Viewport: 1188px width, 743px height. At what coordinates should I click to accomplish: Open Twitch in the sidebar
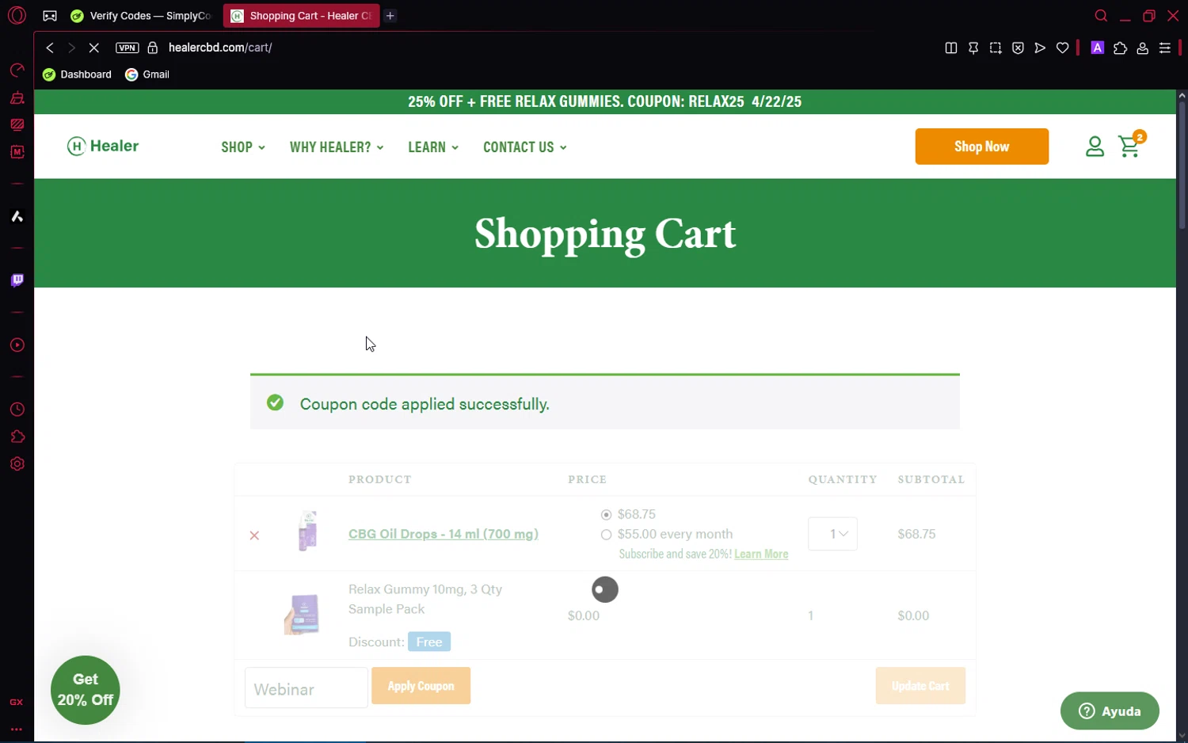17,280
